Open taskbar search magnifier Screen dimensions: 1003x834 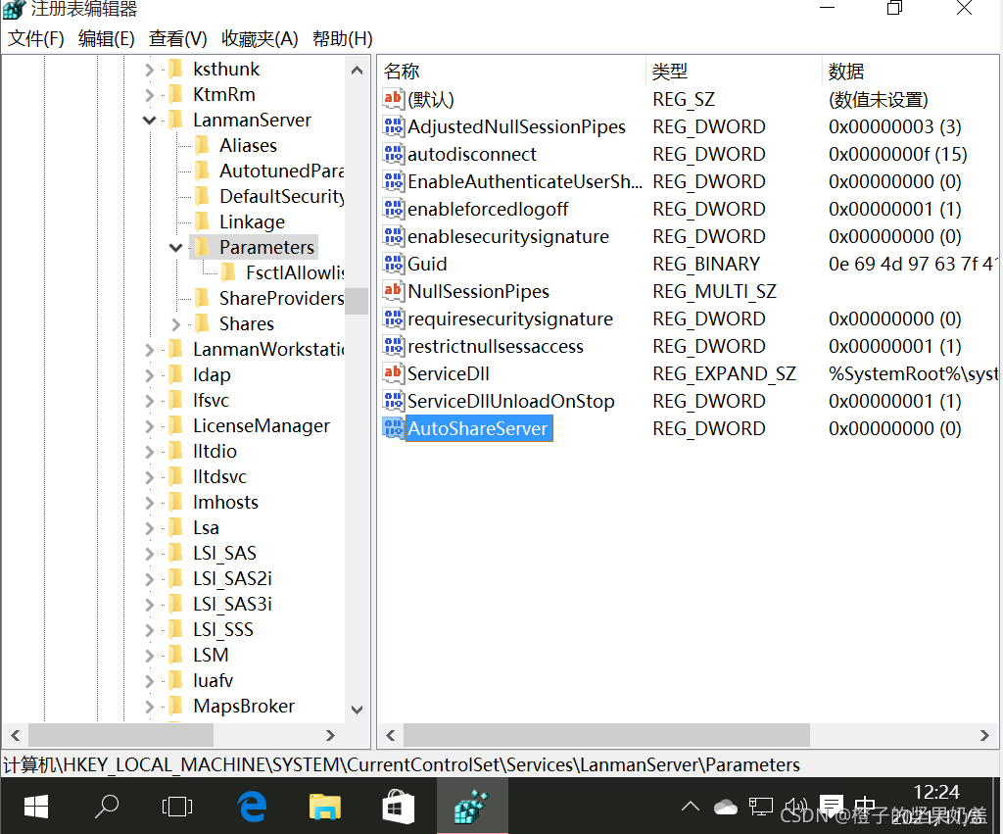pyautogui.click(x=107, y=807)
